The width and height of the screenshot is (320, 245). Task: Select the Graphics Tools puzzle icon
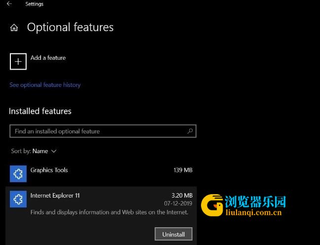pos(18,174)
